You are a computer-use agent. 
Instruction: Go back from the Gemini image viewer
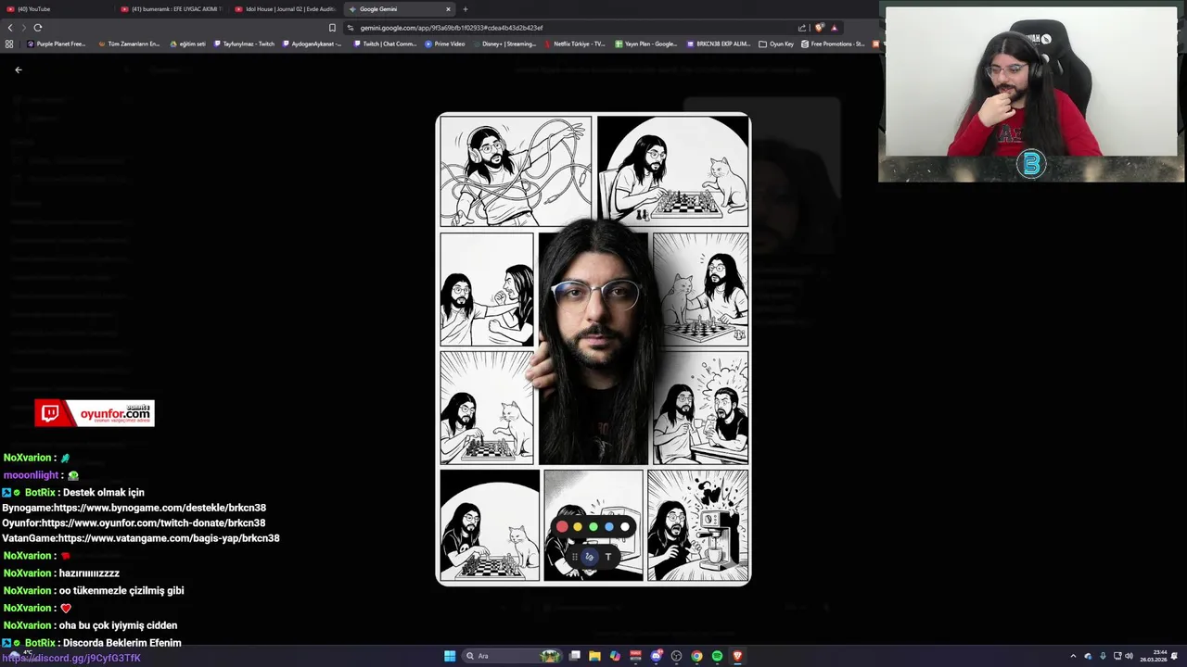(x=18, y=69)
